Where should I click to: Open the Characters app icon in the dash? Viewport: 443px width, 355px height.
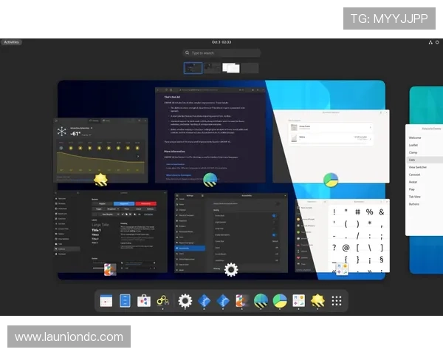coord(299,301)
